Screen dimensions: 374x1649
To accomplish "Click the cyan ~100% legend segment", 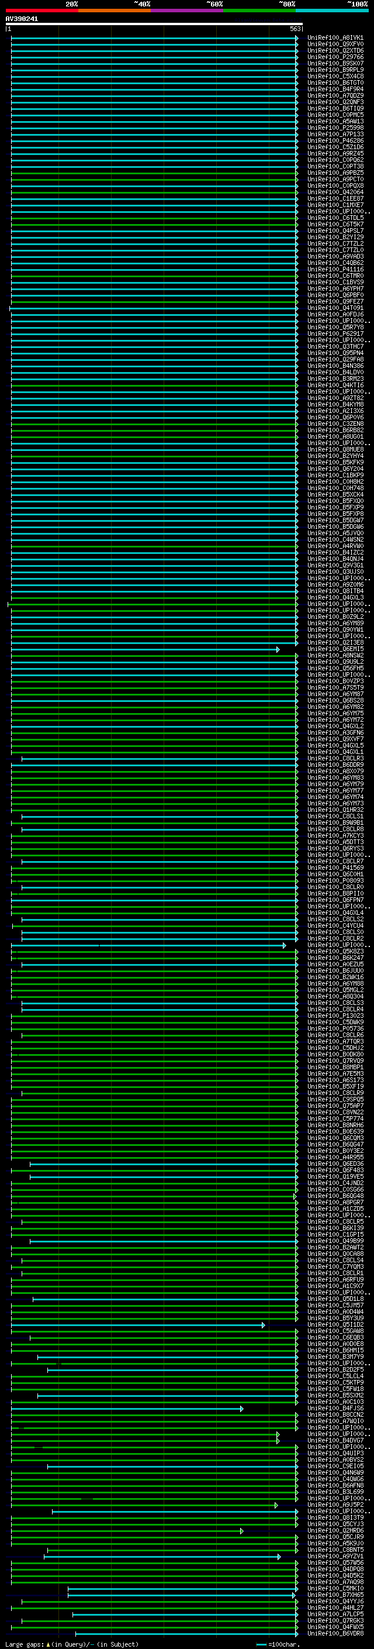I will pos(332,11).
